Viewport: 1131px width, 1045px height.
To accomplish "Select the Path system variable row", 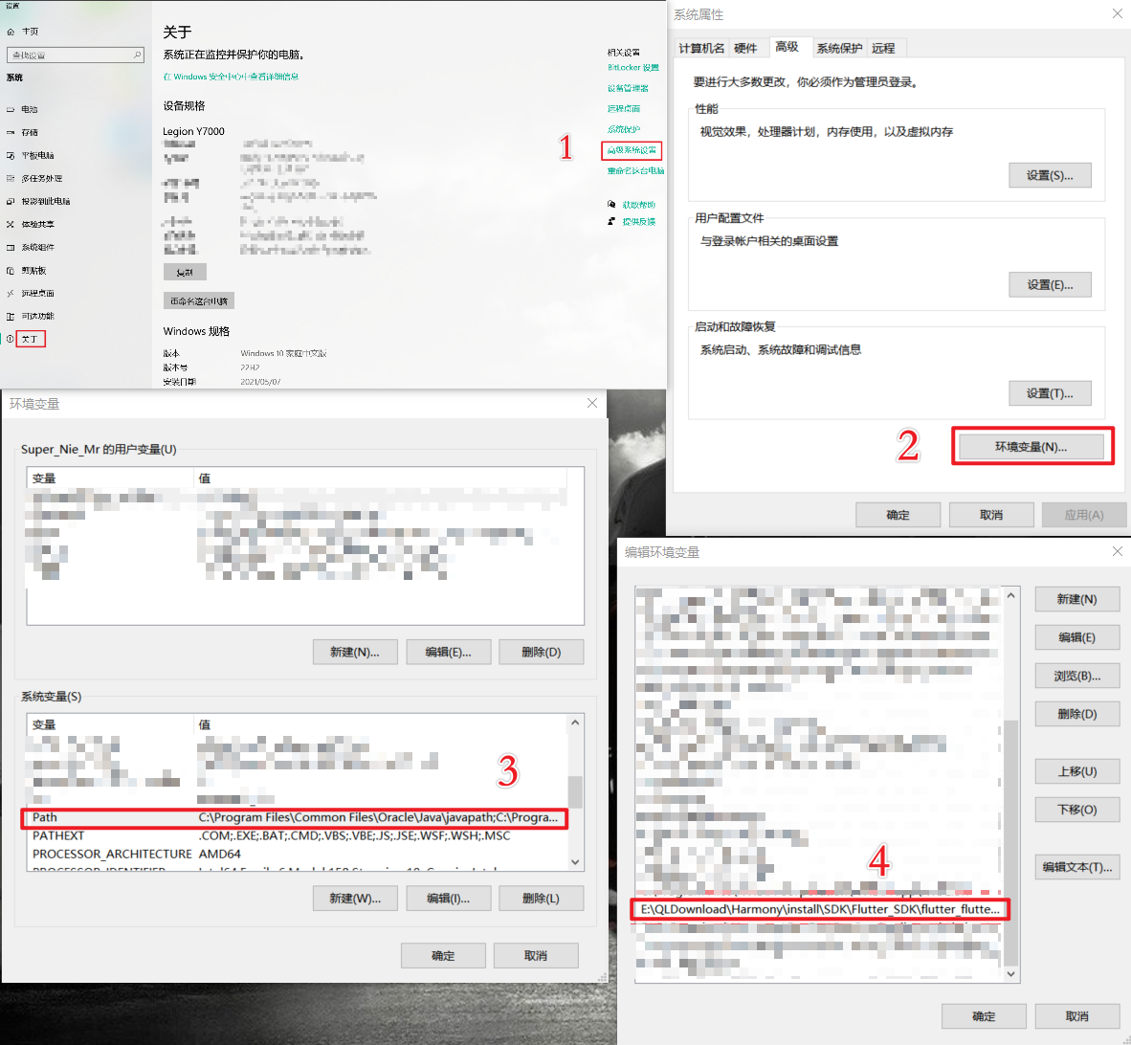I will click(295, 818).
